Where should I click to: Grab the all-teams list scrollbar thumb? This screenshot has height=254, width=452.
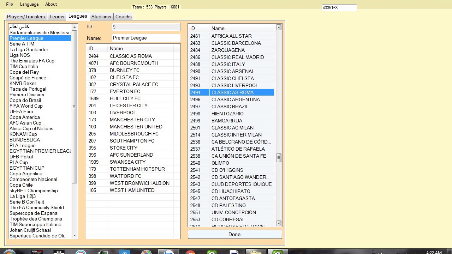[x=279, y=158]
